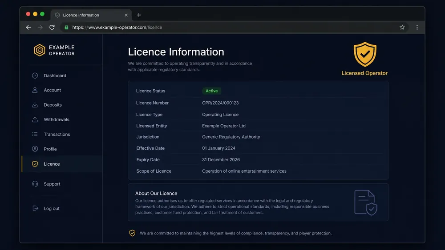Click the Withdrawals upload icon

tap(35, 119)
